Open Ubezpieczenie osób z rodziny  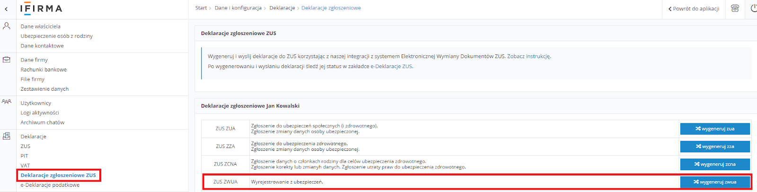click(x=57, y=36)
